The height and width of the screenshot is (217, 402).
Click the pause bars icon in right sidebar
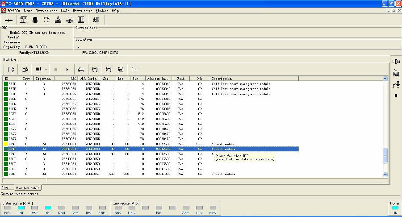coord(396,95)
